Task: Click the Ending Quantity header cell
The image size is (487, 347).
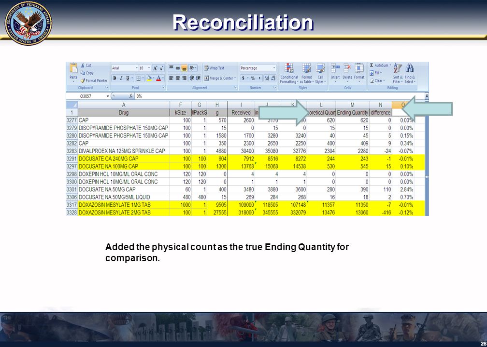Action: [353, 112]
